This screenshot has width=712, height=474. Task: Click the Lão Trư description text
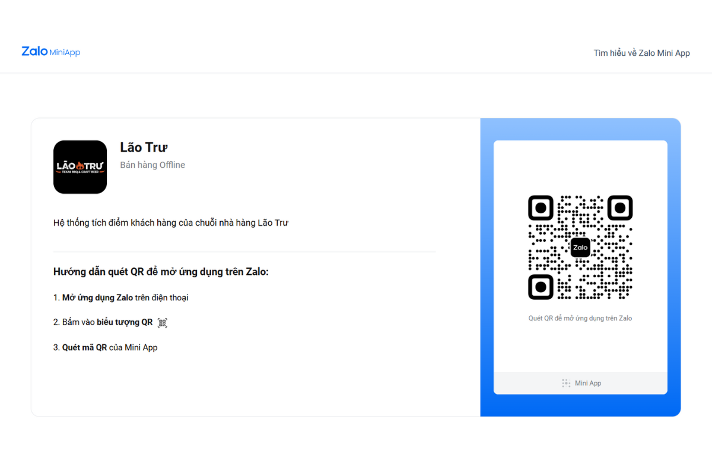click(x=171, y=223)
